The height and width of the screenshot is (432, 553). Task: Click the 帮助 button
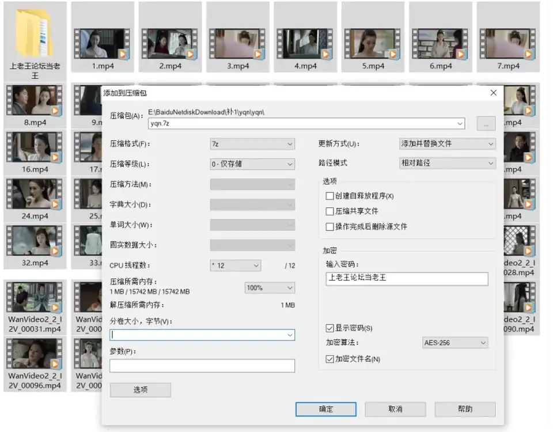coord(465,409)
